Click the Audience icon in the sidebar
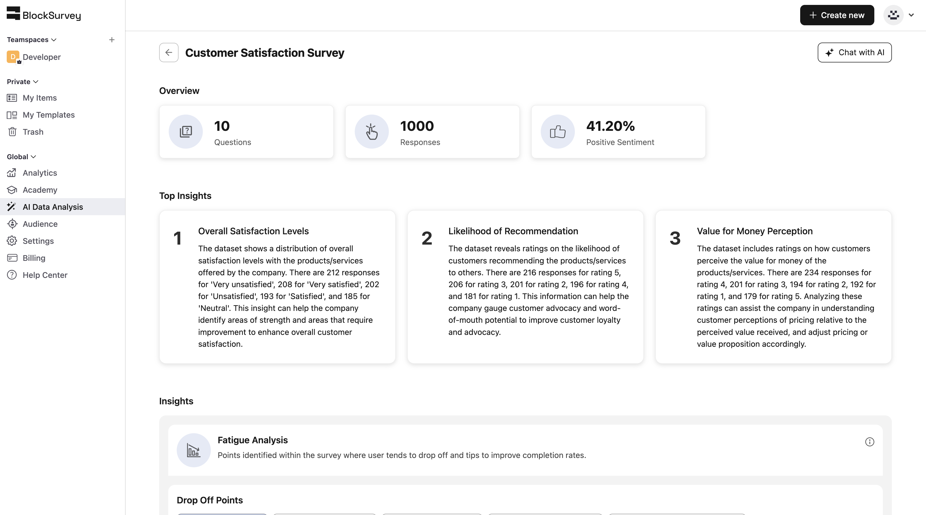 [12, 224]
